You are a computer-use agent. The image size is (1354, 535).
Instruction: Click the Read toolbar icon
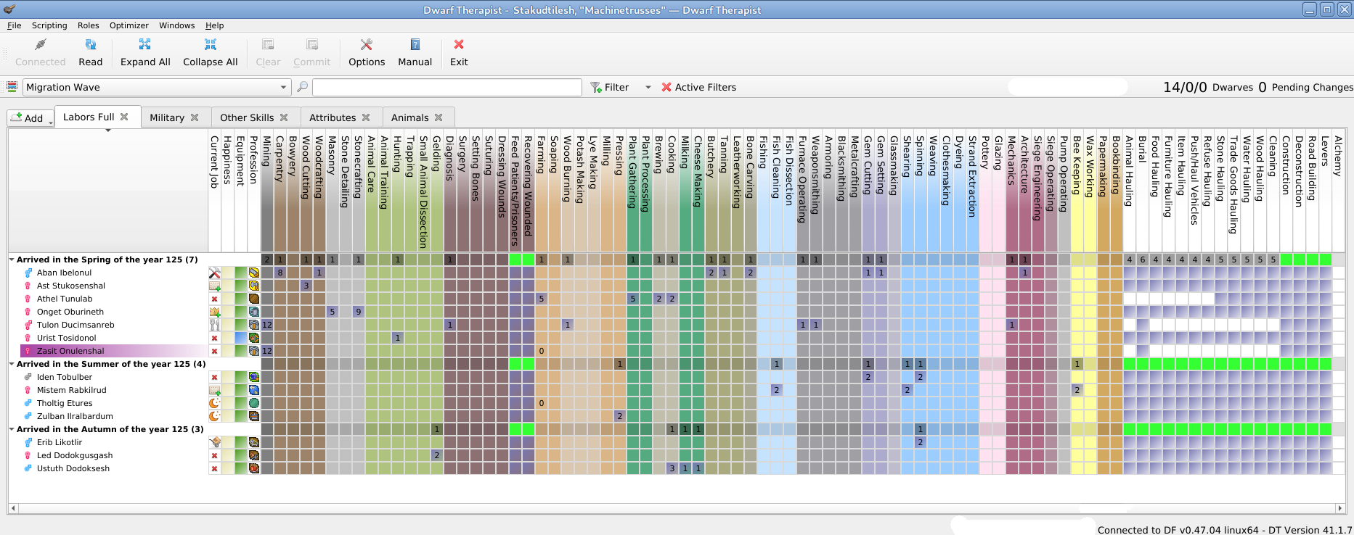90,45
